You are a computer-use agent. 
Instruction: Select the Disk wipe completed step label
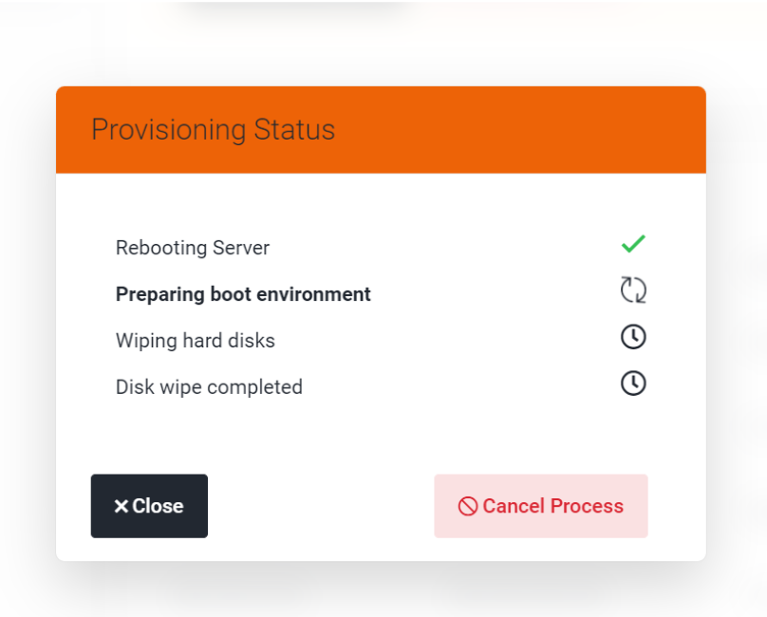pos(209,387)
